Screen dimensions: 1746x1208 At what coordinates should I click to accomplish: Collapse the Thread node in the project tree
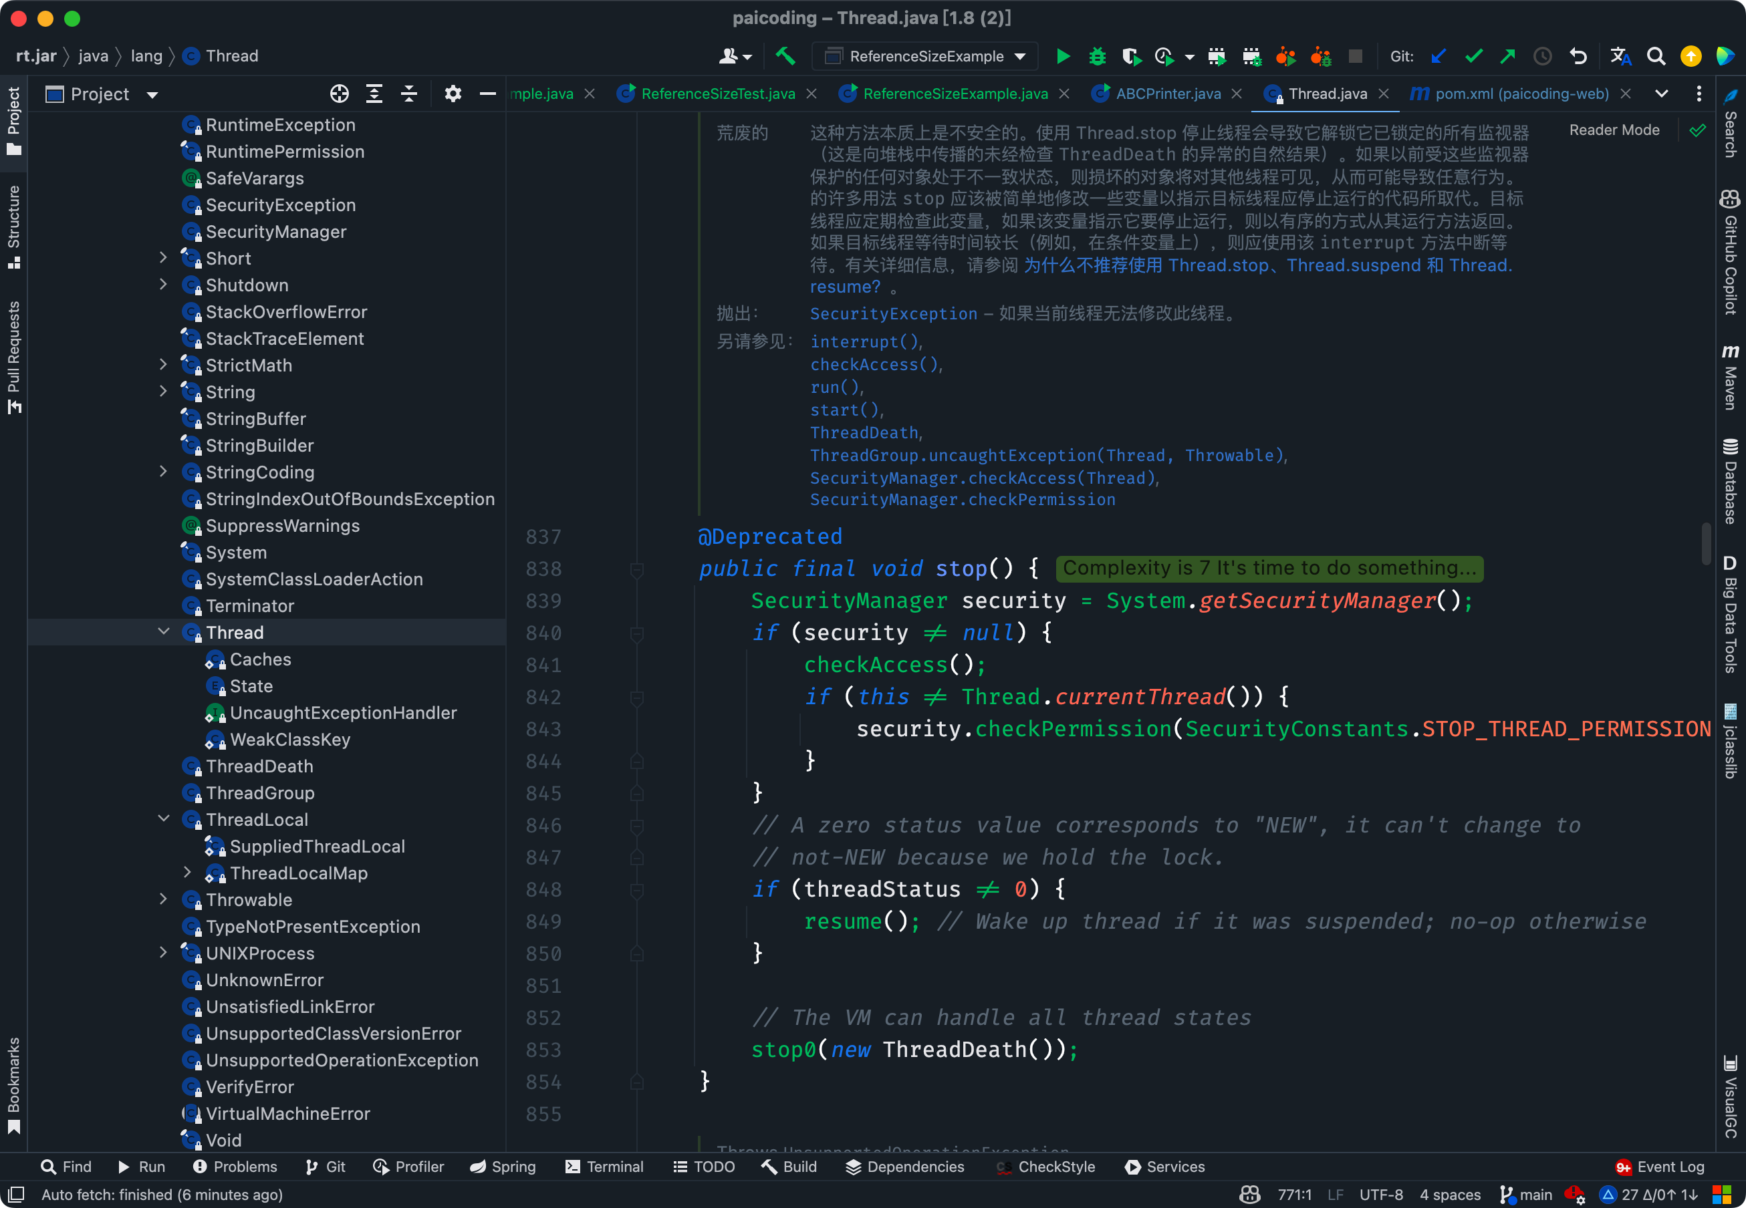(164, 631)
